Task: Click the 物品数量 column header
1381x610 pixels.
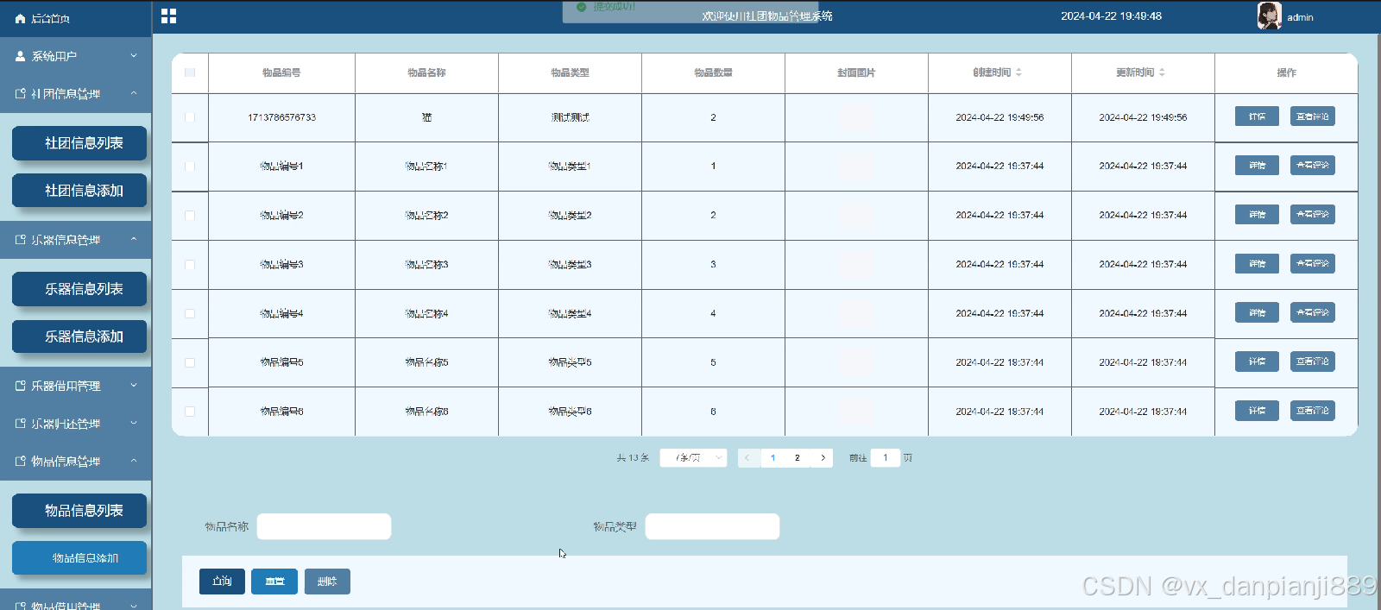Action: click(713, 72)
